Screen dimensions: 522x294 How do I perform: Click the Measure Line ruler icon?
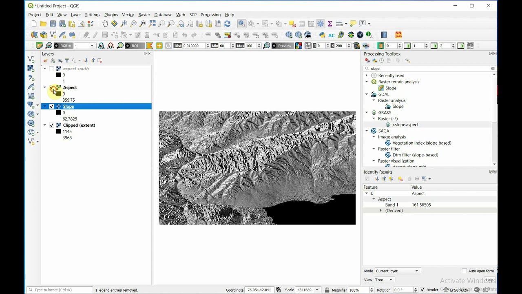pos(340,24)
